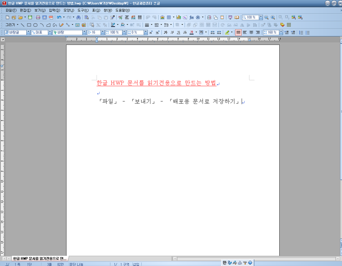
Task: Apply bulleted list formatting
Action: coord(307,33)
